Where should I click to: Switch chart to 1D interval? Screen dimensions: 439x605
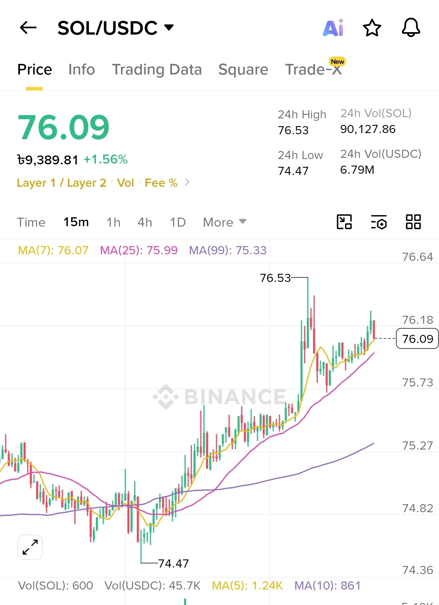click(x=178, y=222)
